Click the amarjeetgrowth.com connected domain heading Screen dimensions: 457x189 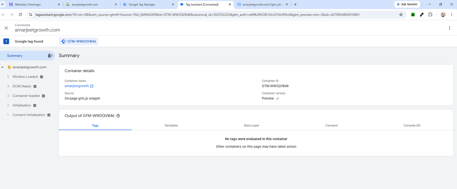coord(37,30)
